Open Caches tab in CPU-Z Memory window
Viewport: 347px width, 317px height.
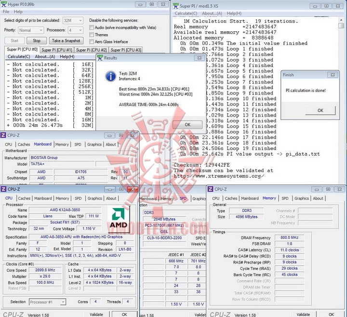(231, 198)
